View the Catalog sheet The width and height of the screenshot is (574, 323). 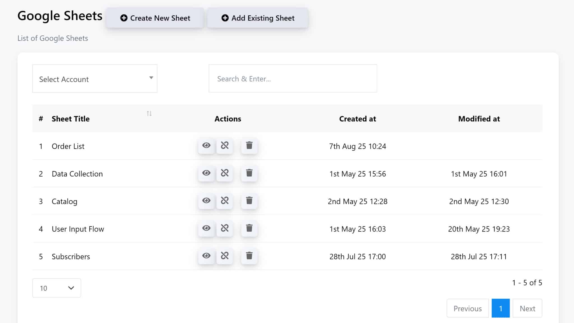click(206, 201)
